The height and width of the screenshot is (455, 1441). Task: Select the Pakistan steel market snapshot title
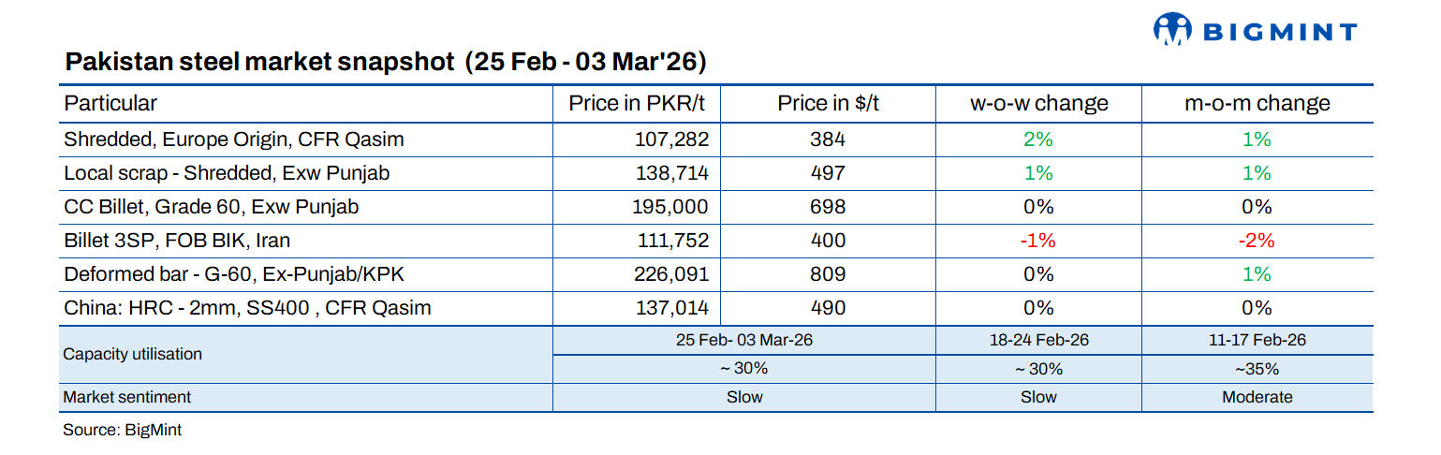tap(385, 63)
